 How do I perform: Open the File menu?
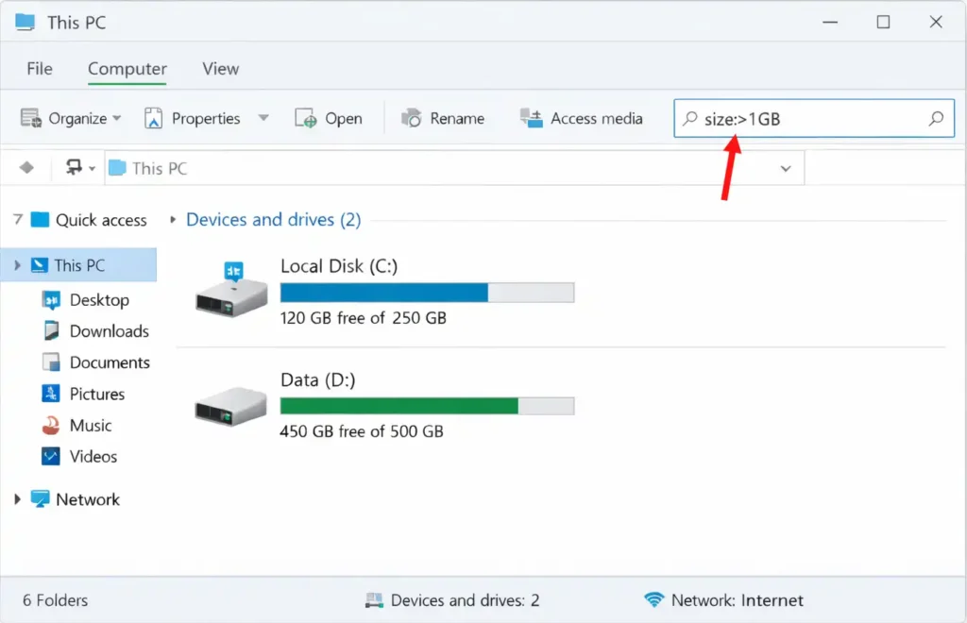coord(40,69)
